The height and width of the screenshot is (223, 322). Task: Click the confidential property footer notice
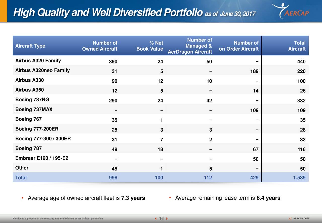pos(58,218)
